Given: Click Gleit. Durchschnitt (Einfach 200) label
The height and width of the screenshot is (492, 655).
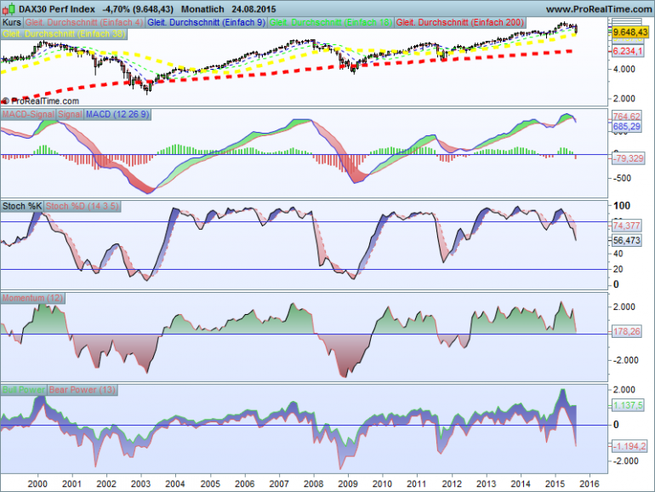Looking at the screenshot, I should coord(460,23).
